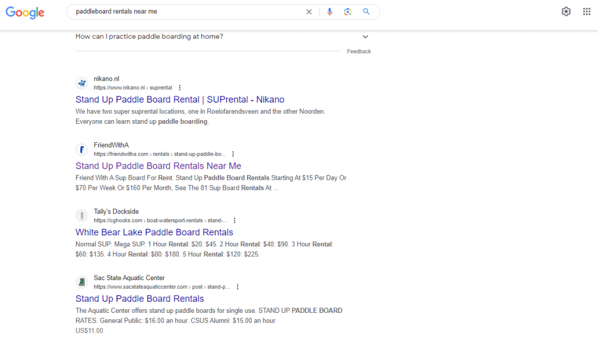This screenshot has width=598, height=342.
Task: Click the FriendWithA site favicon
Action: (x=82, y=149)
